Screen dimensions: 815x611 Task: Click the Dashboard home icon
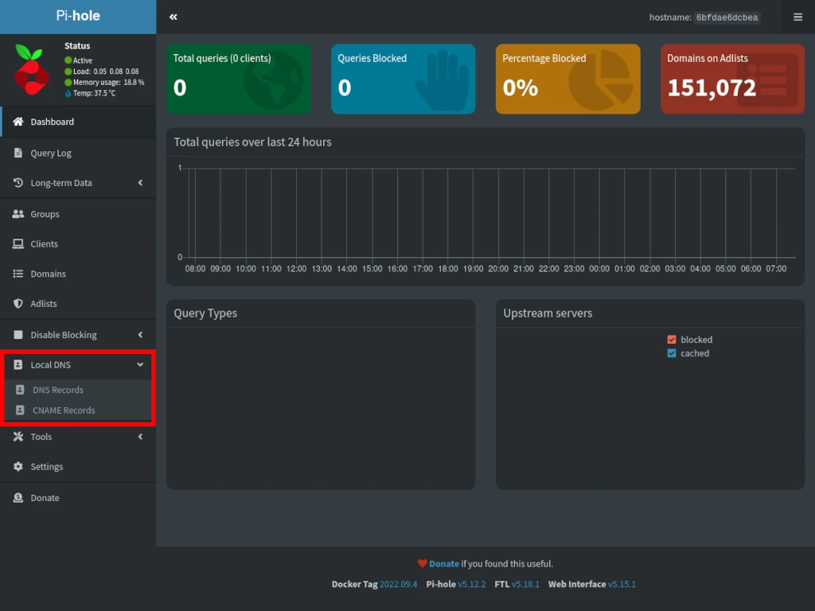click(18, 122)
